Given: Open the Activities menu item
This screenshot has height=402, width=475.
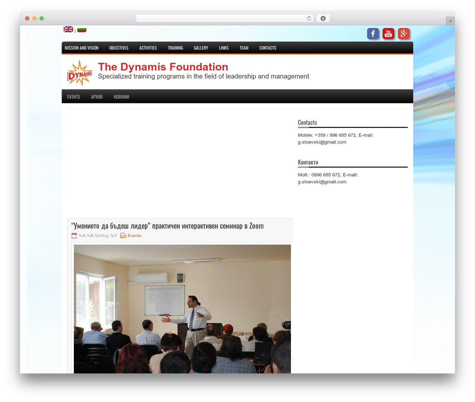Looking at the screenshot, I should tap(148, 48).
